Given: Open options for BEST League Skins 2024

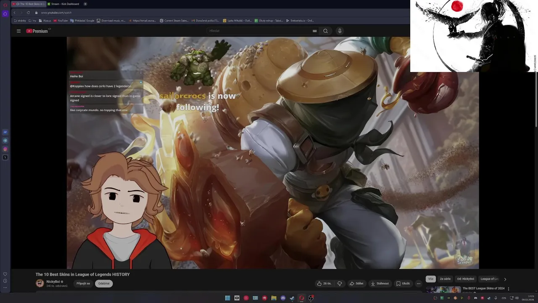Looking at the screenshot, I should coord(509,289).
